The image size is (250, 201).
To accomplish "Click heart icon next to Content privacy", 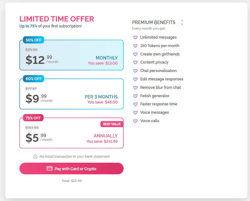I will [x=135, y=62].
